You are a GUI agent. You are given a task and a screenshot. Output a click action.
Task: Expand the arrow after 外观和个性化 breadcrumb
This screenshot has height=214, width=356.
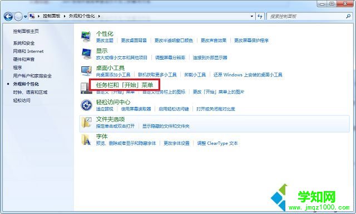(99, 16)
